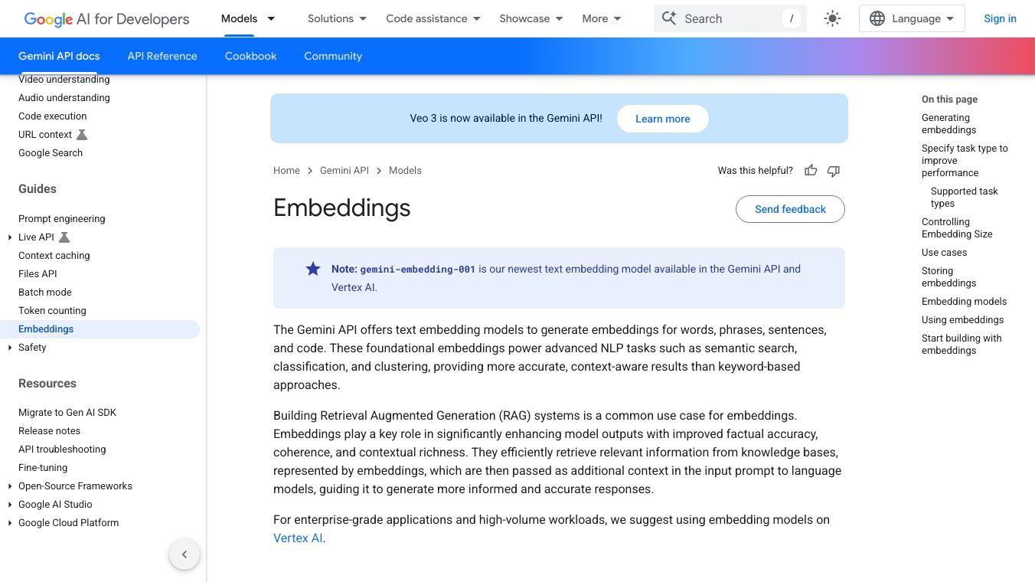Screen dimensions: 1035x582
Task: Click the globe icon in Language button
Action: [x=877, y=18]
